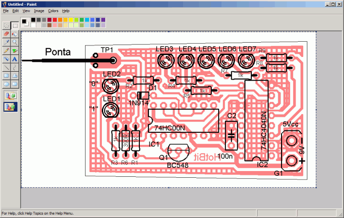Image resolution: width=344 pixels, height=218 pixels.
Task: Open the Help menu
Action: 66,11
